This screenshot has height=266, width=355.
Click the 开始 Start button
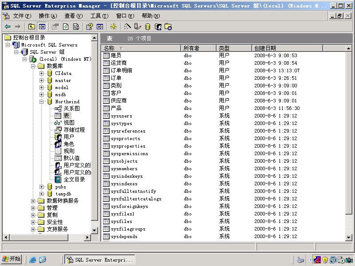(12, 259)
